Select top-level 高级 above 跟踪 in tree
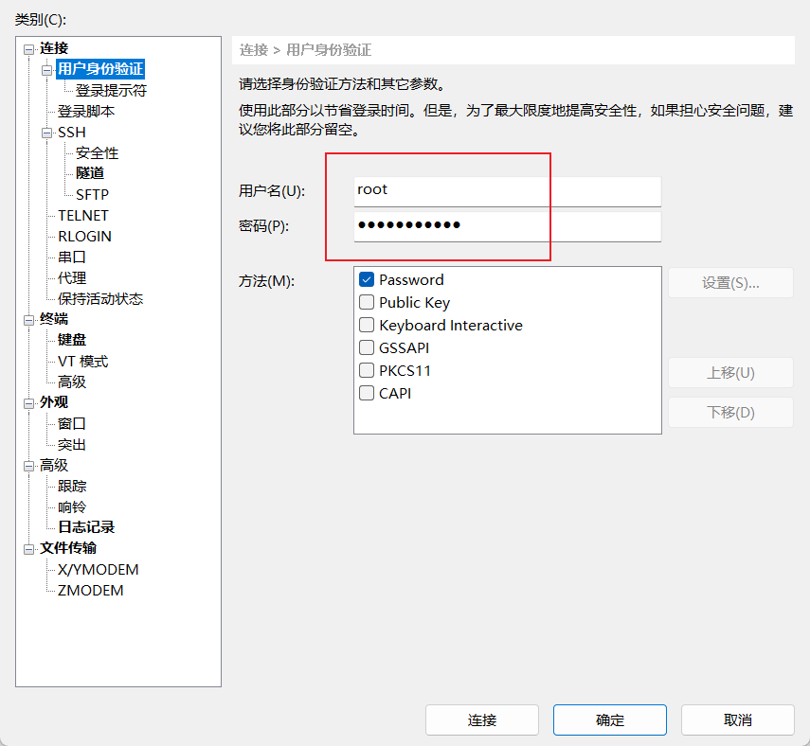The height and width of the screenshot is (746, 810). (54, 465)
